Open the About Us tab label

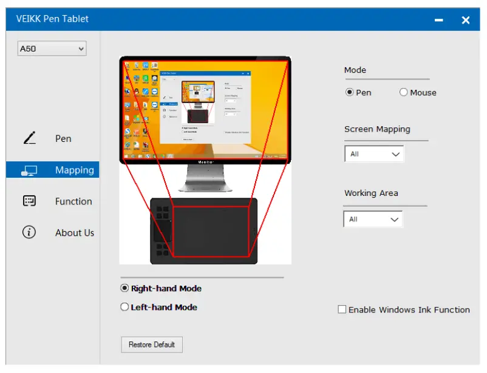75,232
